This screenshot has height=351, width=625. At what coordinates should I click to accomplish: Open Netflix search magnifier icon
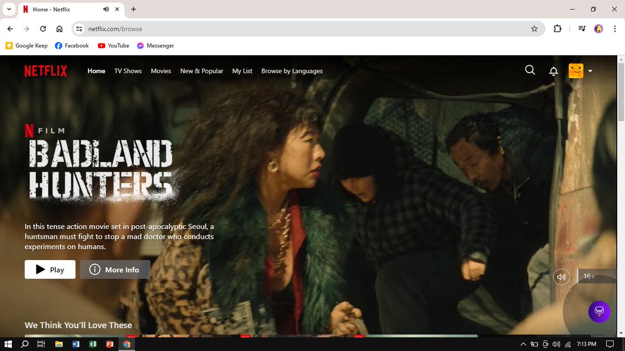click(530, 70)
